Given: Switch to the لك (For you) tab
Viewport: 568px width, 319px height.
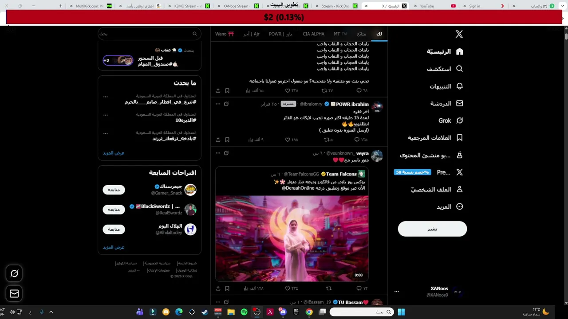Looking at the screenshot, I should [x=379, y=34].
